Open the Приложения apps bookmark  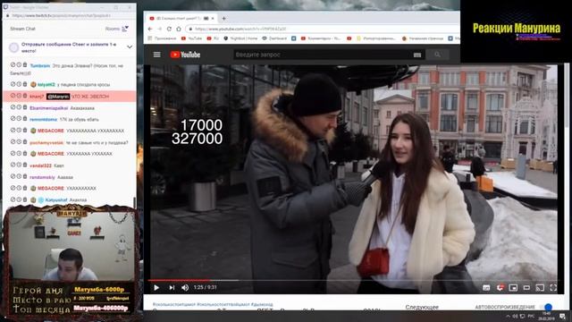point(162,38)
